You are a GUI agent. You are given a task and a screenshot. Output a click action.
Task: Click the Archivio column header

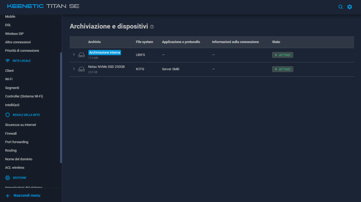coord(94,42)
